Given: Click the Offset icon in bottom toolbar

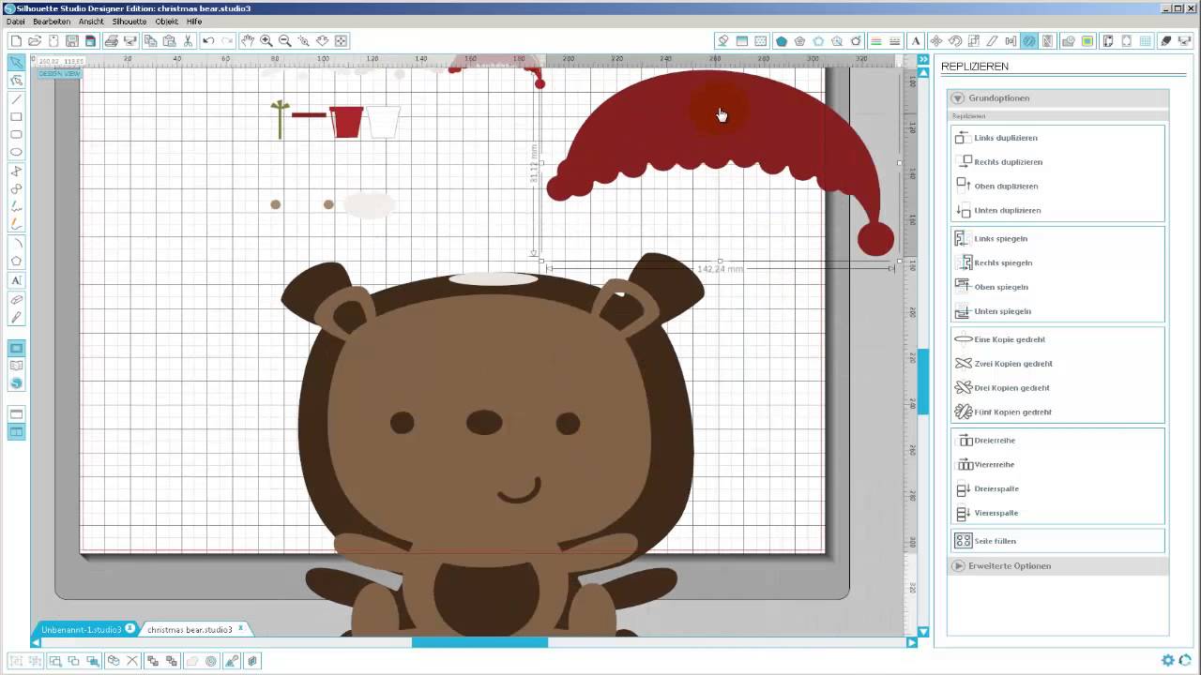Looking at the screenshot, I should [211, 661].
